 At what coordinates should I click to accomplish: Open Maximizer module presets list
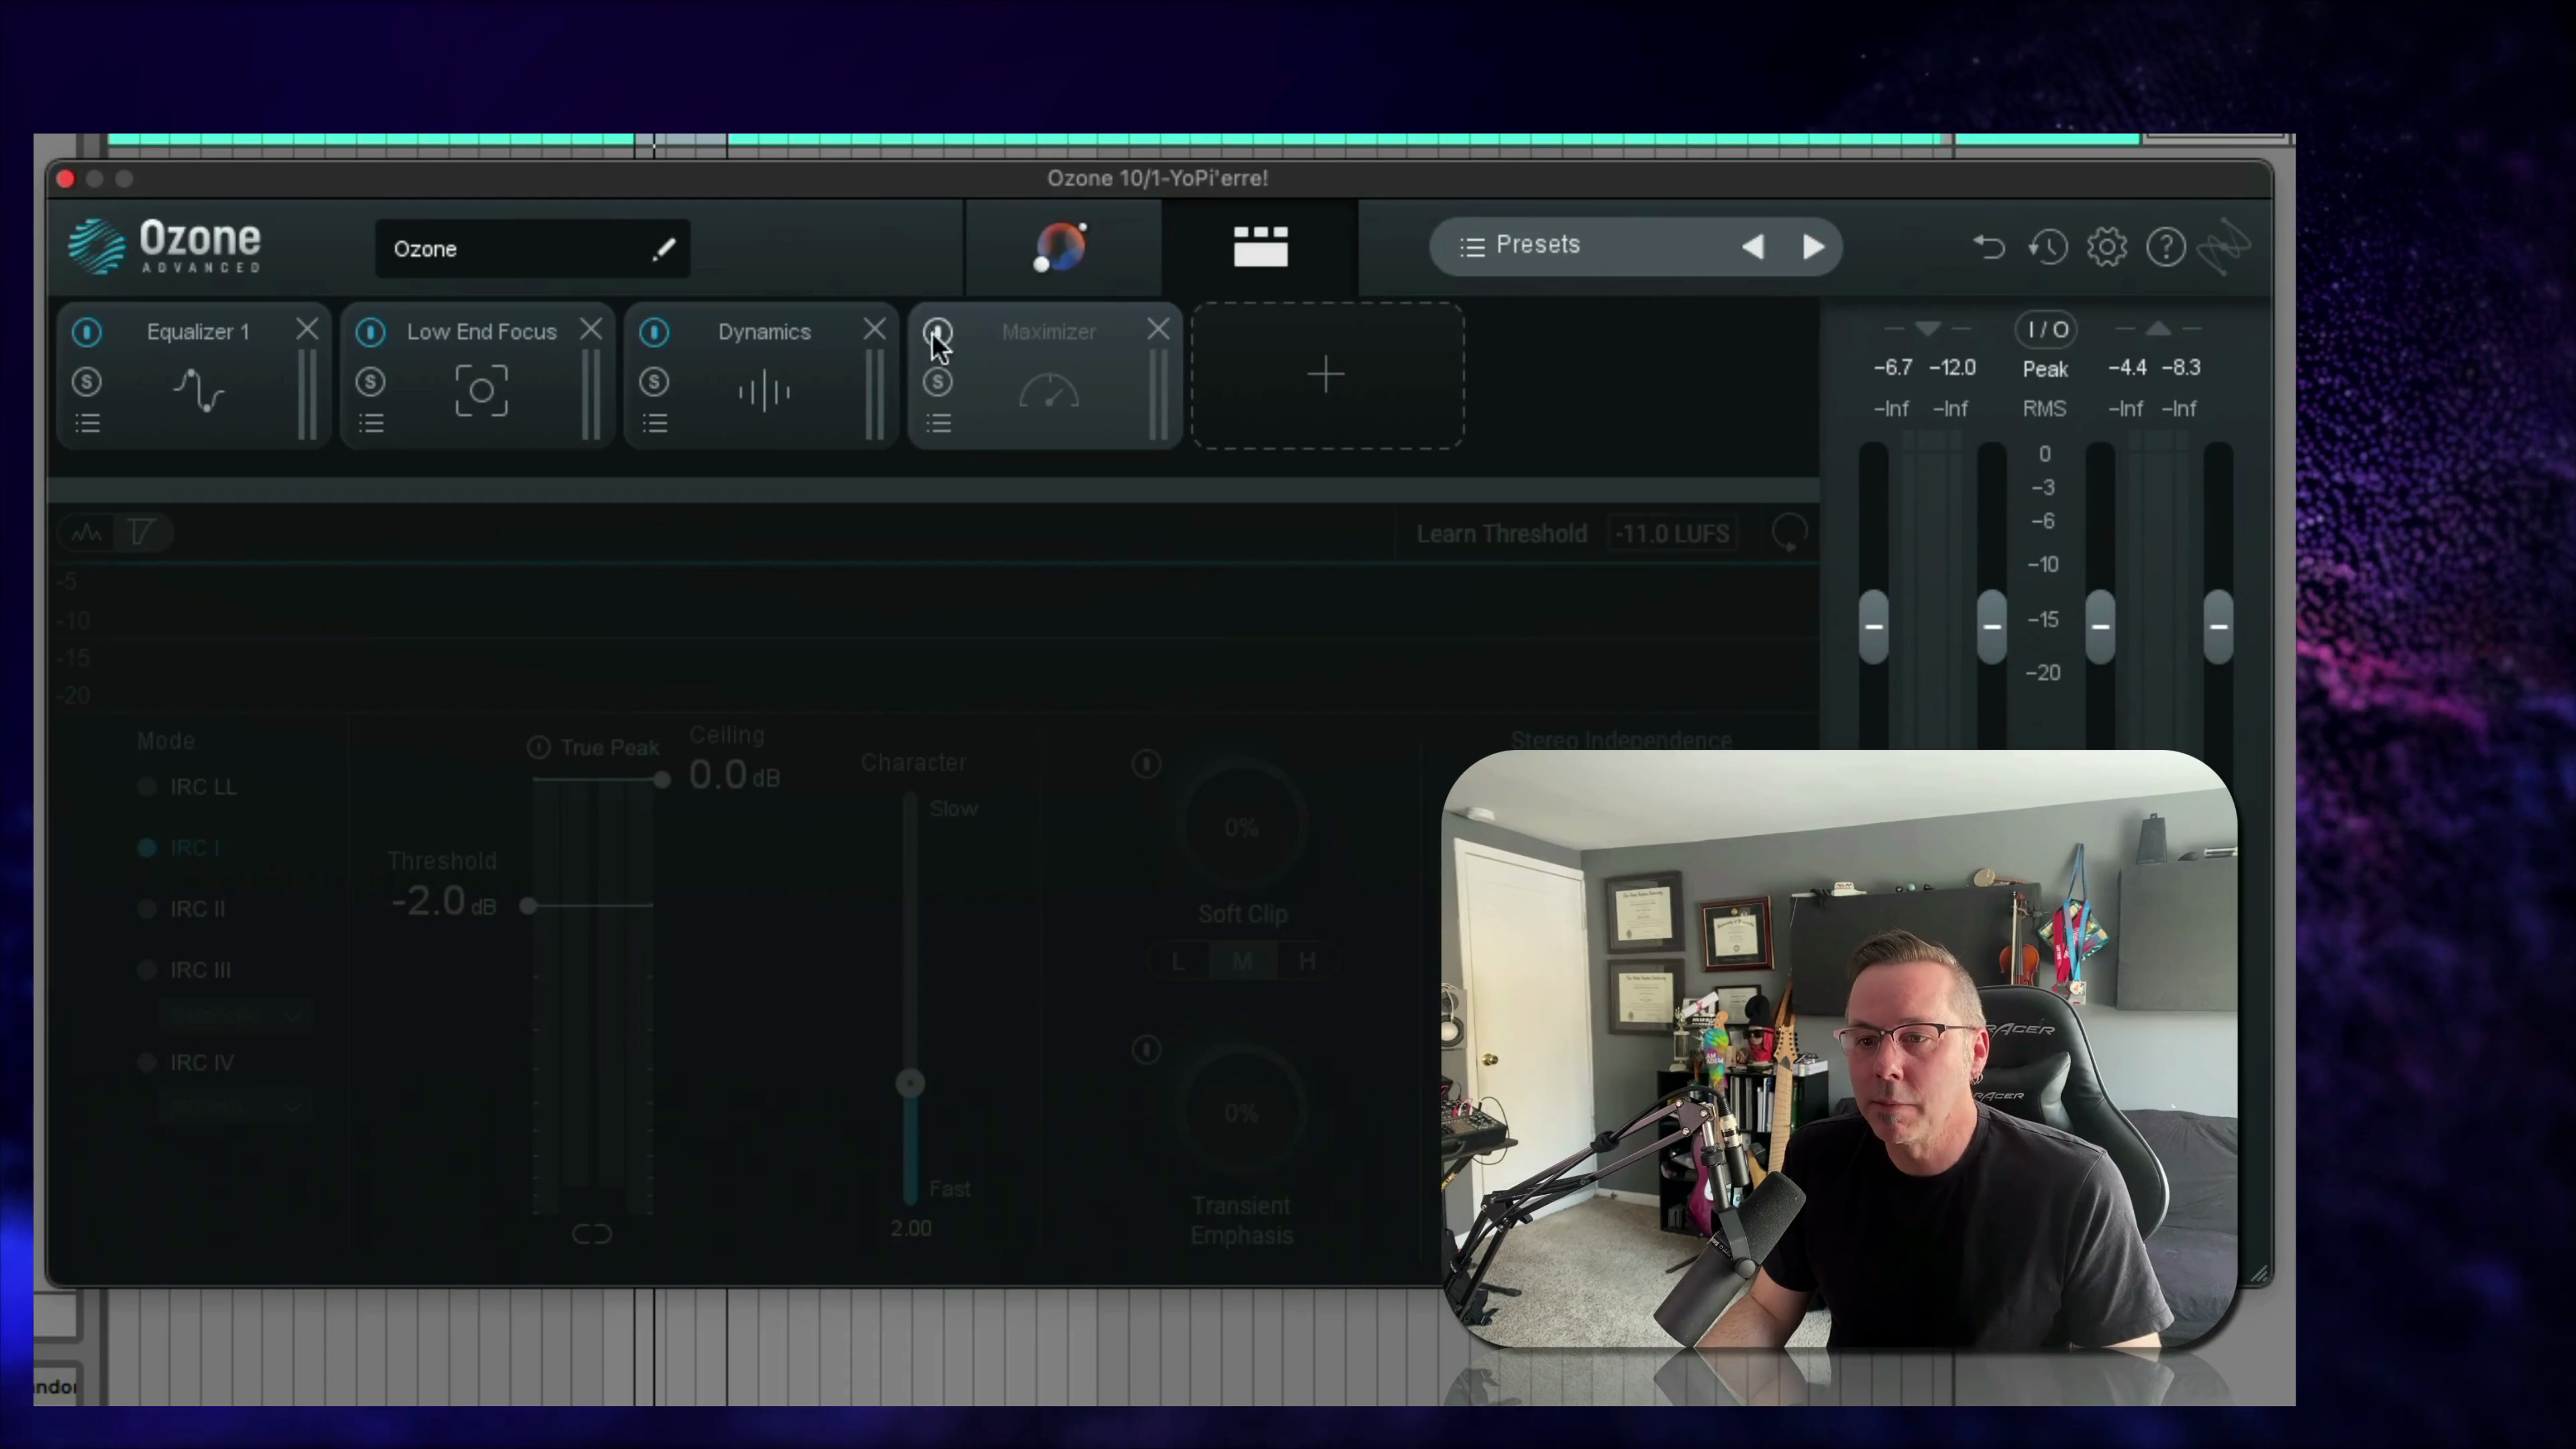pos(939,424)
